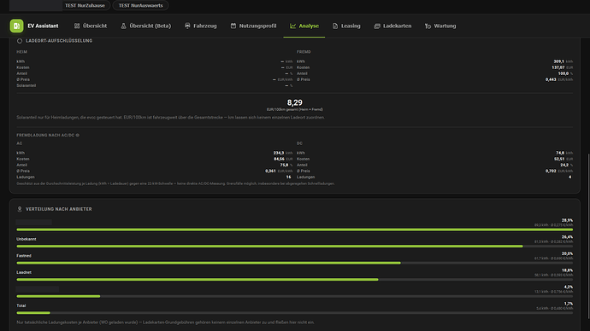The width and height of the screenshot is (590, 331).
Task: Click Fremd kWh value 309,1
Action: pos(558,61)
